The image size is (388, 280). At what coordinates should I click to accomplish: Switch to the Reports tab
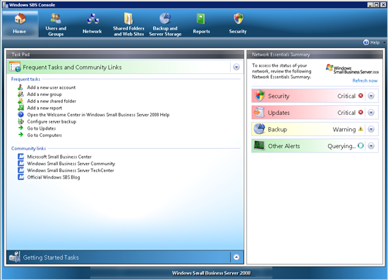point(202,24)
